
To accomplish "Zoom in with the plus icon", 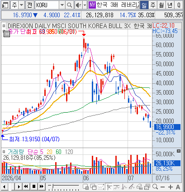I will click(171, 187).
